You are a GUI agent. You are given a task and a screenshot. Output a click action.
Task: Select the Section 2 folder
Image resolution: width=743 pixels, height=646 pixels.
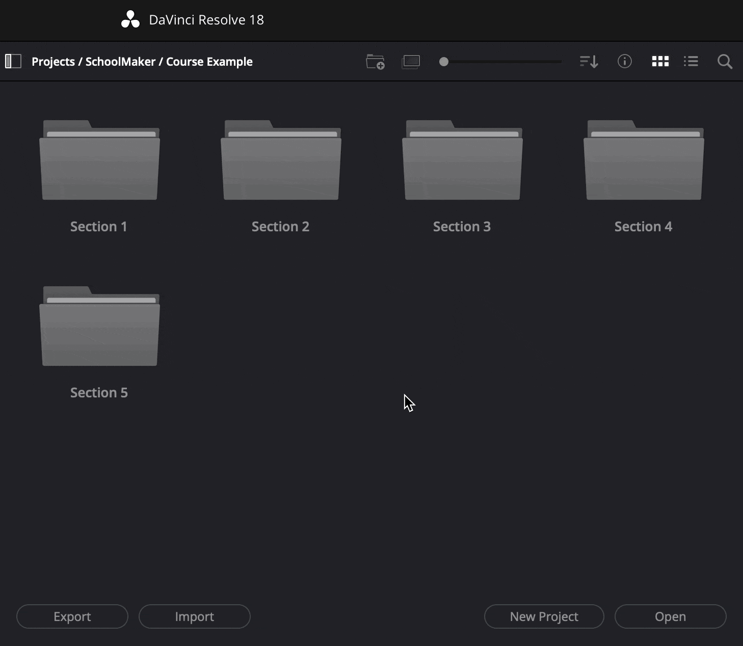pyautogui.click(x=281, y=160)
